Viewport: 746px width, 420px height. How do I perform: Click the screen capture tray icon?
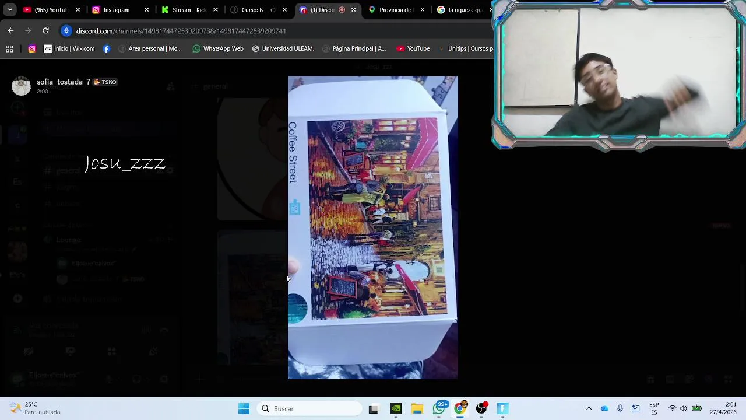click(x=635, y=408)
